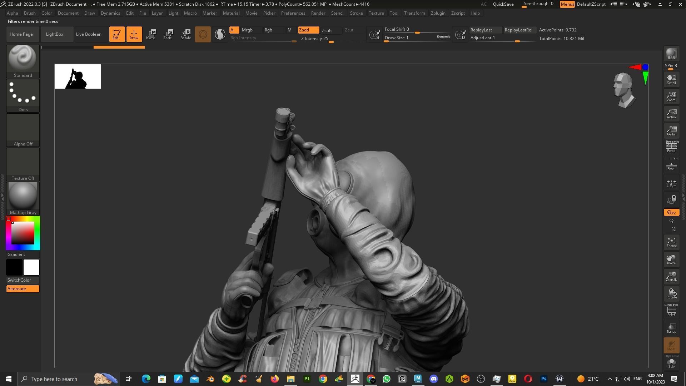Toggle the camera lock icon
Screen dimensions: 686x386
pyautogui.click(x=671, y=199)
